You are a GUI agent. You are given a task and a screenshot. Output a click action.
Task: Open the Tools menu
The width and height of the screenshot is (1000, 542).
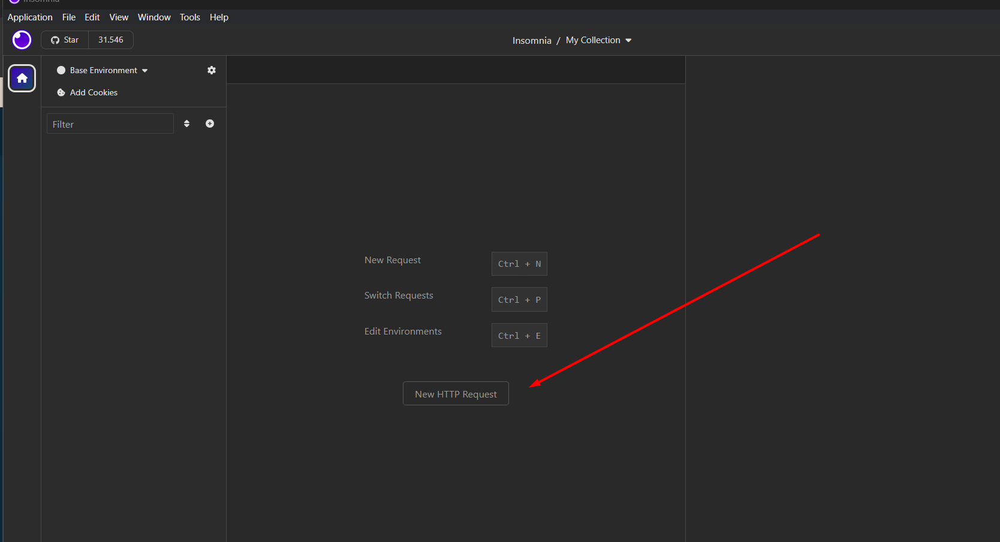pos(190,17)
